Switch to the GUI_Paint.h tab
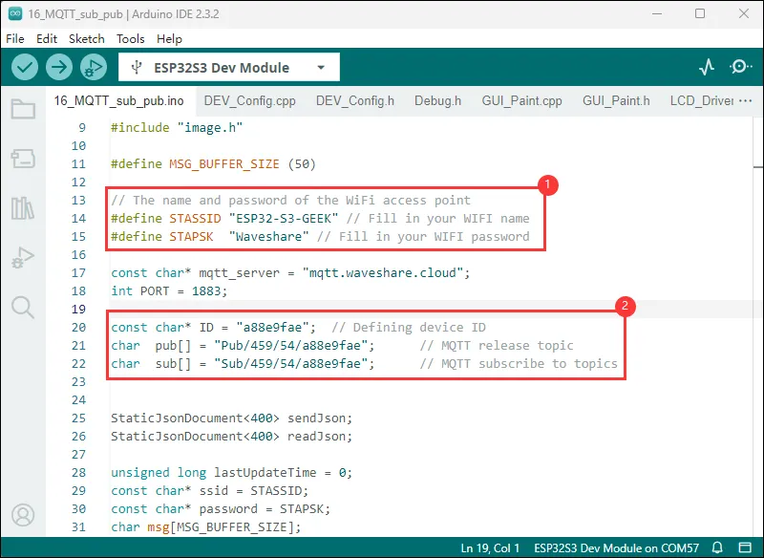The image size is (764, 558). (616, 100)
